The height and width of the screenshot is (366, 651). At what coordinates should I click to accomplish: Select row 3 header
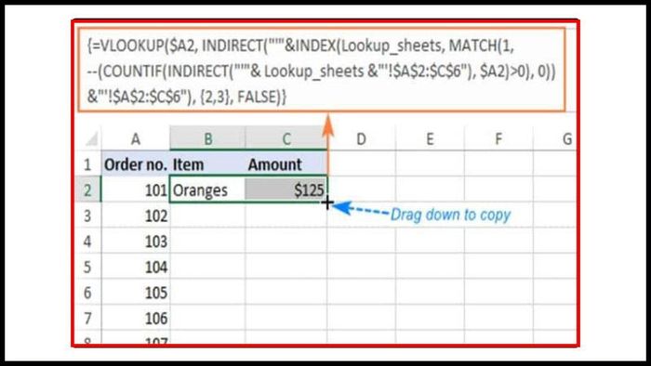pos(88,216)
